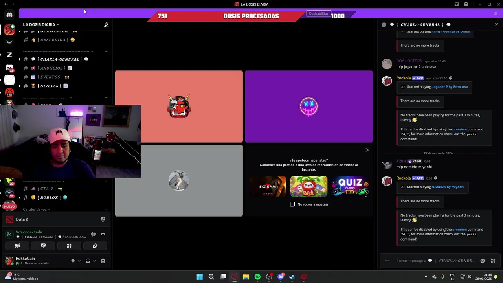Select red demon avatar participant tile

(179, 107)
